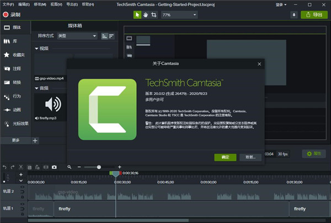Click the green OK button
331x223 pixels.
225,157
